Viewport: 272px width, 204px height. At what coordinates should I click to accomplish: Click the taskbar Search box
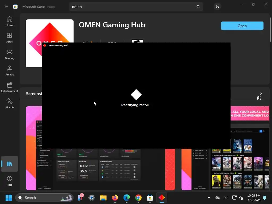pyautogui.click(x=44, y=198)
